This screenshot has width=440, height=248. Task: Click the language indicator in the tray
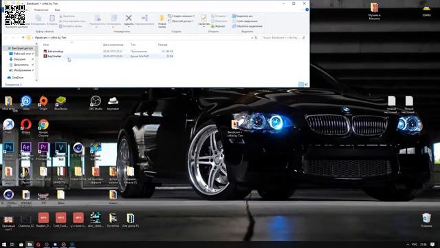(x=415, y=245)
